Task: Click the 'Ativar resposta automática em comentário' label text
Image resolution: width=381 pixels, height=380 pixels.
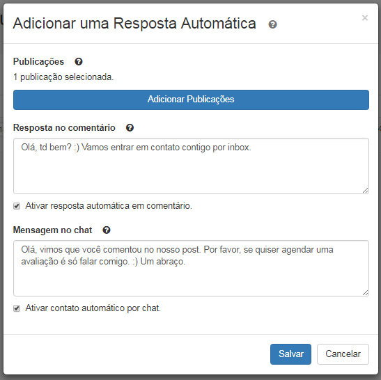Action: point(109,206)
